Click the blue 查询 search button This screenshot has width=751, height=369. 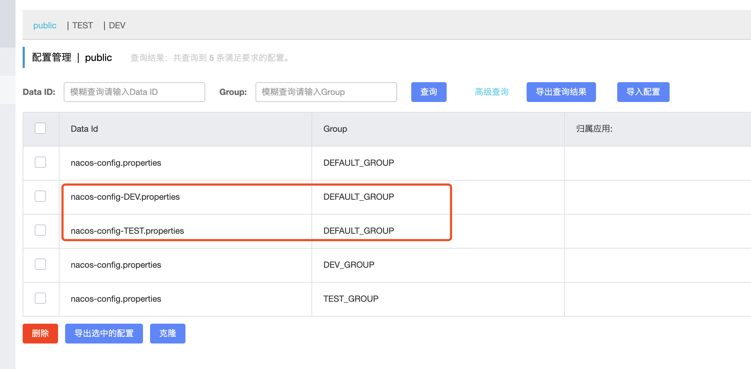point(429,92)
